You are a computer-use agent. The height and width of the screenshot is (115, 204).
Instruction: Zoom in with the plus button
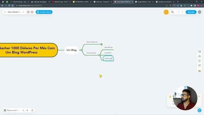coord(27,110)
